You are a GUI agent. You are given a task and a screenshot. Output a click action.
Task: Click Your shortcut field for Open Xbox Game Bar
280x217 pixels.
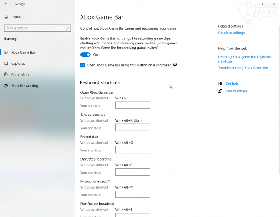133,105
